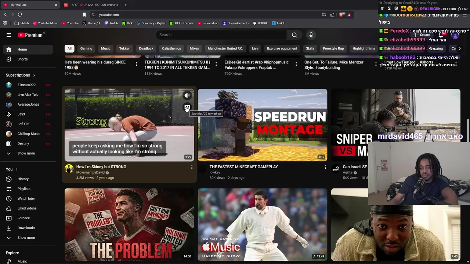Click the browser address bar

point(206,15)
